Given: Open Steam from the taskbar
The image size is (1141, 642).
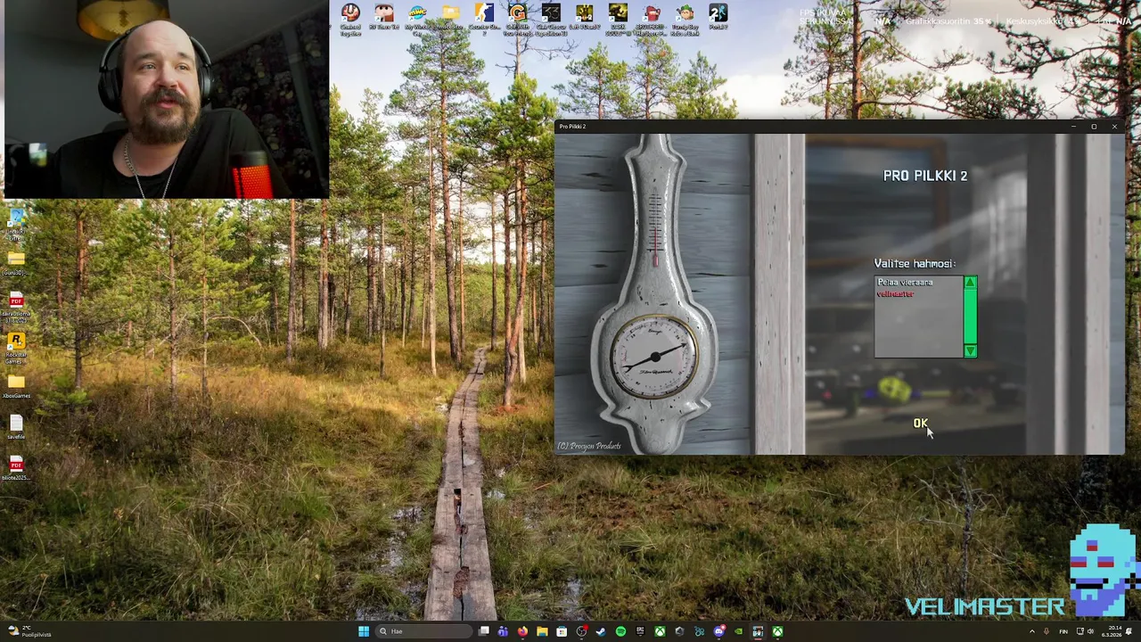Looking at the screenshot, I should click(x=601, y=631).
